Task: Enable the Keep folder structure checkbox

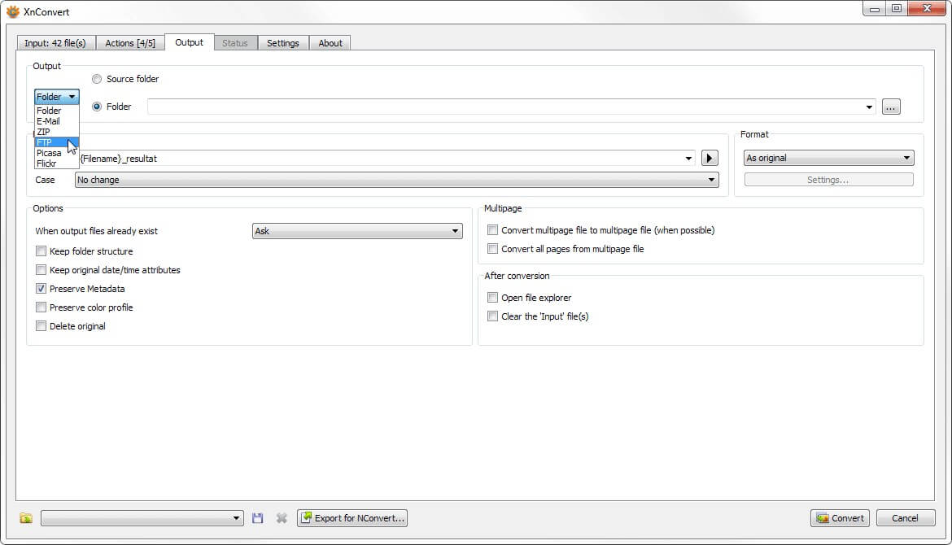Action: [x=41, y=251]
